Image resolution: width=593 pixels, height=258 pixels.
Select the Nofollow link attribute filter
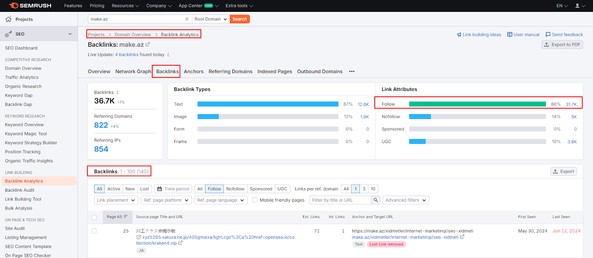point(235,189)
